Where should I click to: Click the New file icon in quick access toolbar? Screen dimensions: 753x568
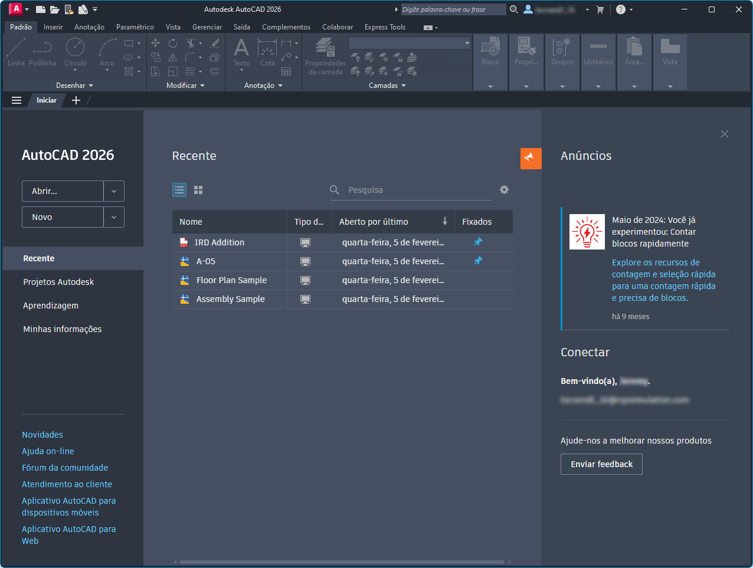click(x=40, y=9)
